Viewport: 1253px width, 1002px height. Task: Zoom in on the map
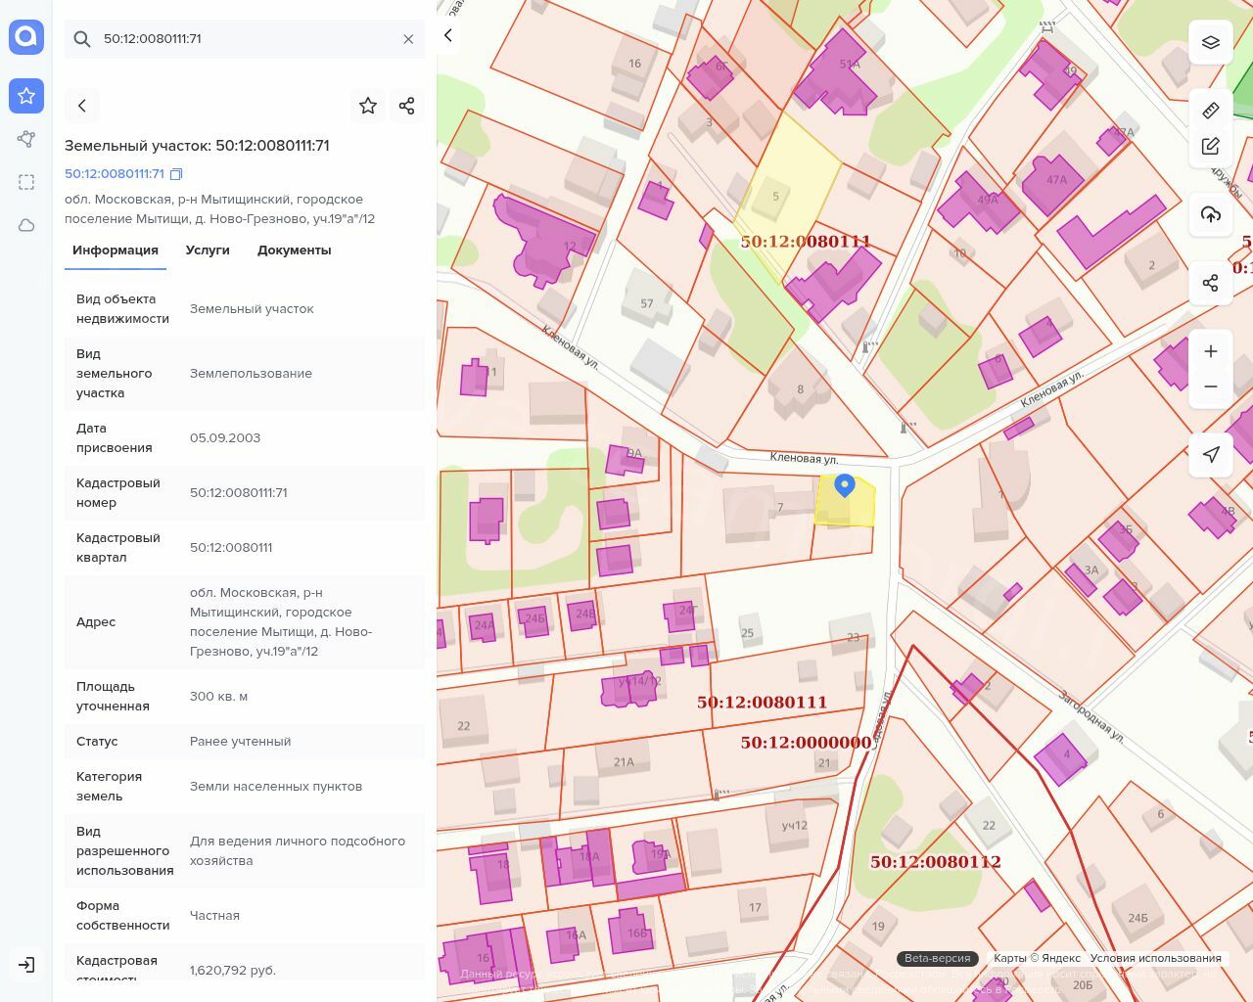tap(1211, 351)
